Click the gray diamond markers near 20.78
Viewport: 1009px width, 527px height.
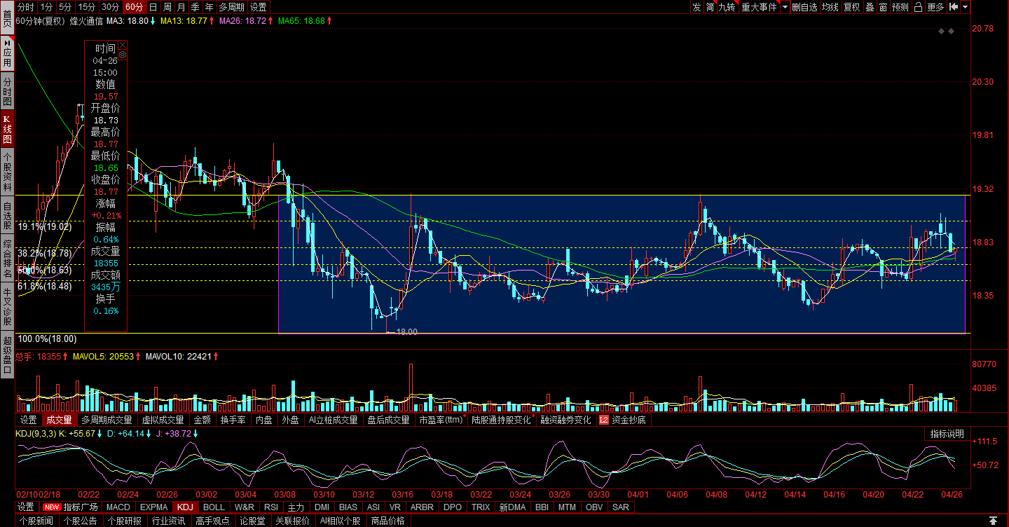tap(947, 31)
